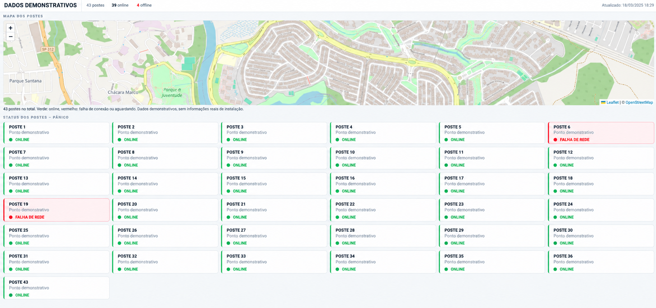Click the 'POSTE 33' card title
Image resolution: width=656 pixels, height=308 pixels.
click(x=236, y=256)
